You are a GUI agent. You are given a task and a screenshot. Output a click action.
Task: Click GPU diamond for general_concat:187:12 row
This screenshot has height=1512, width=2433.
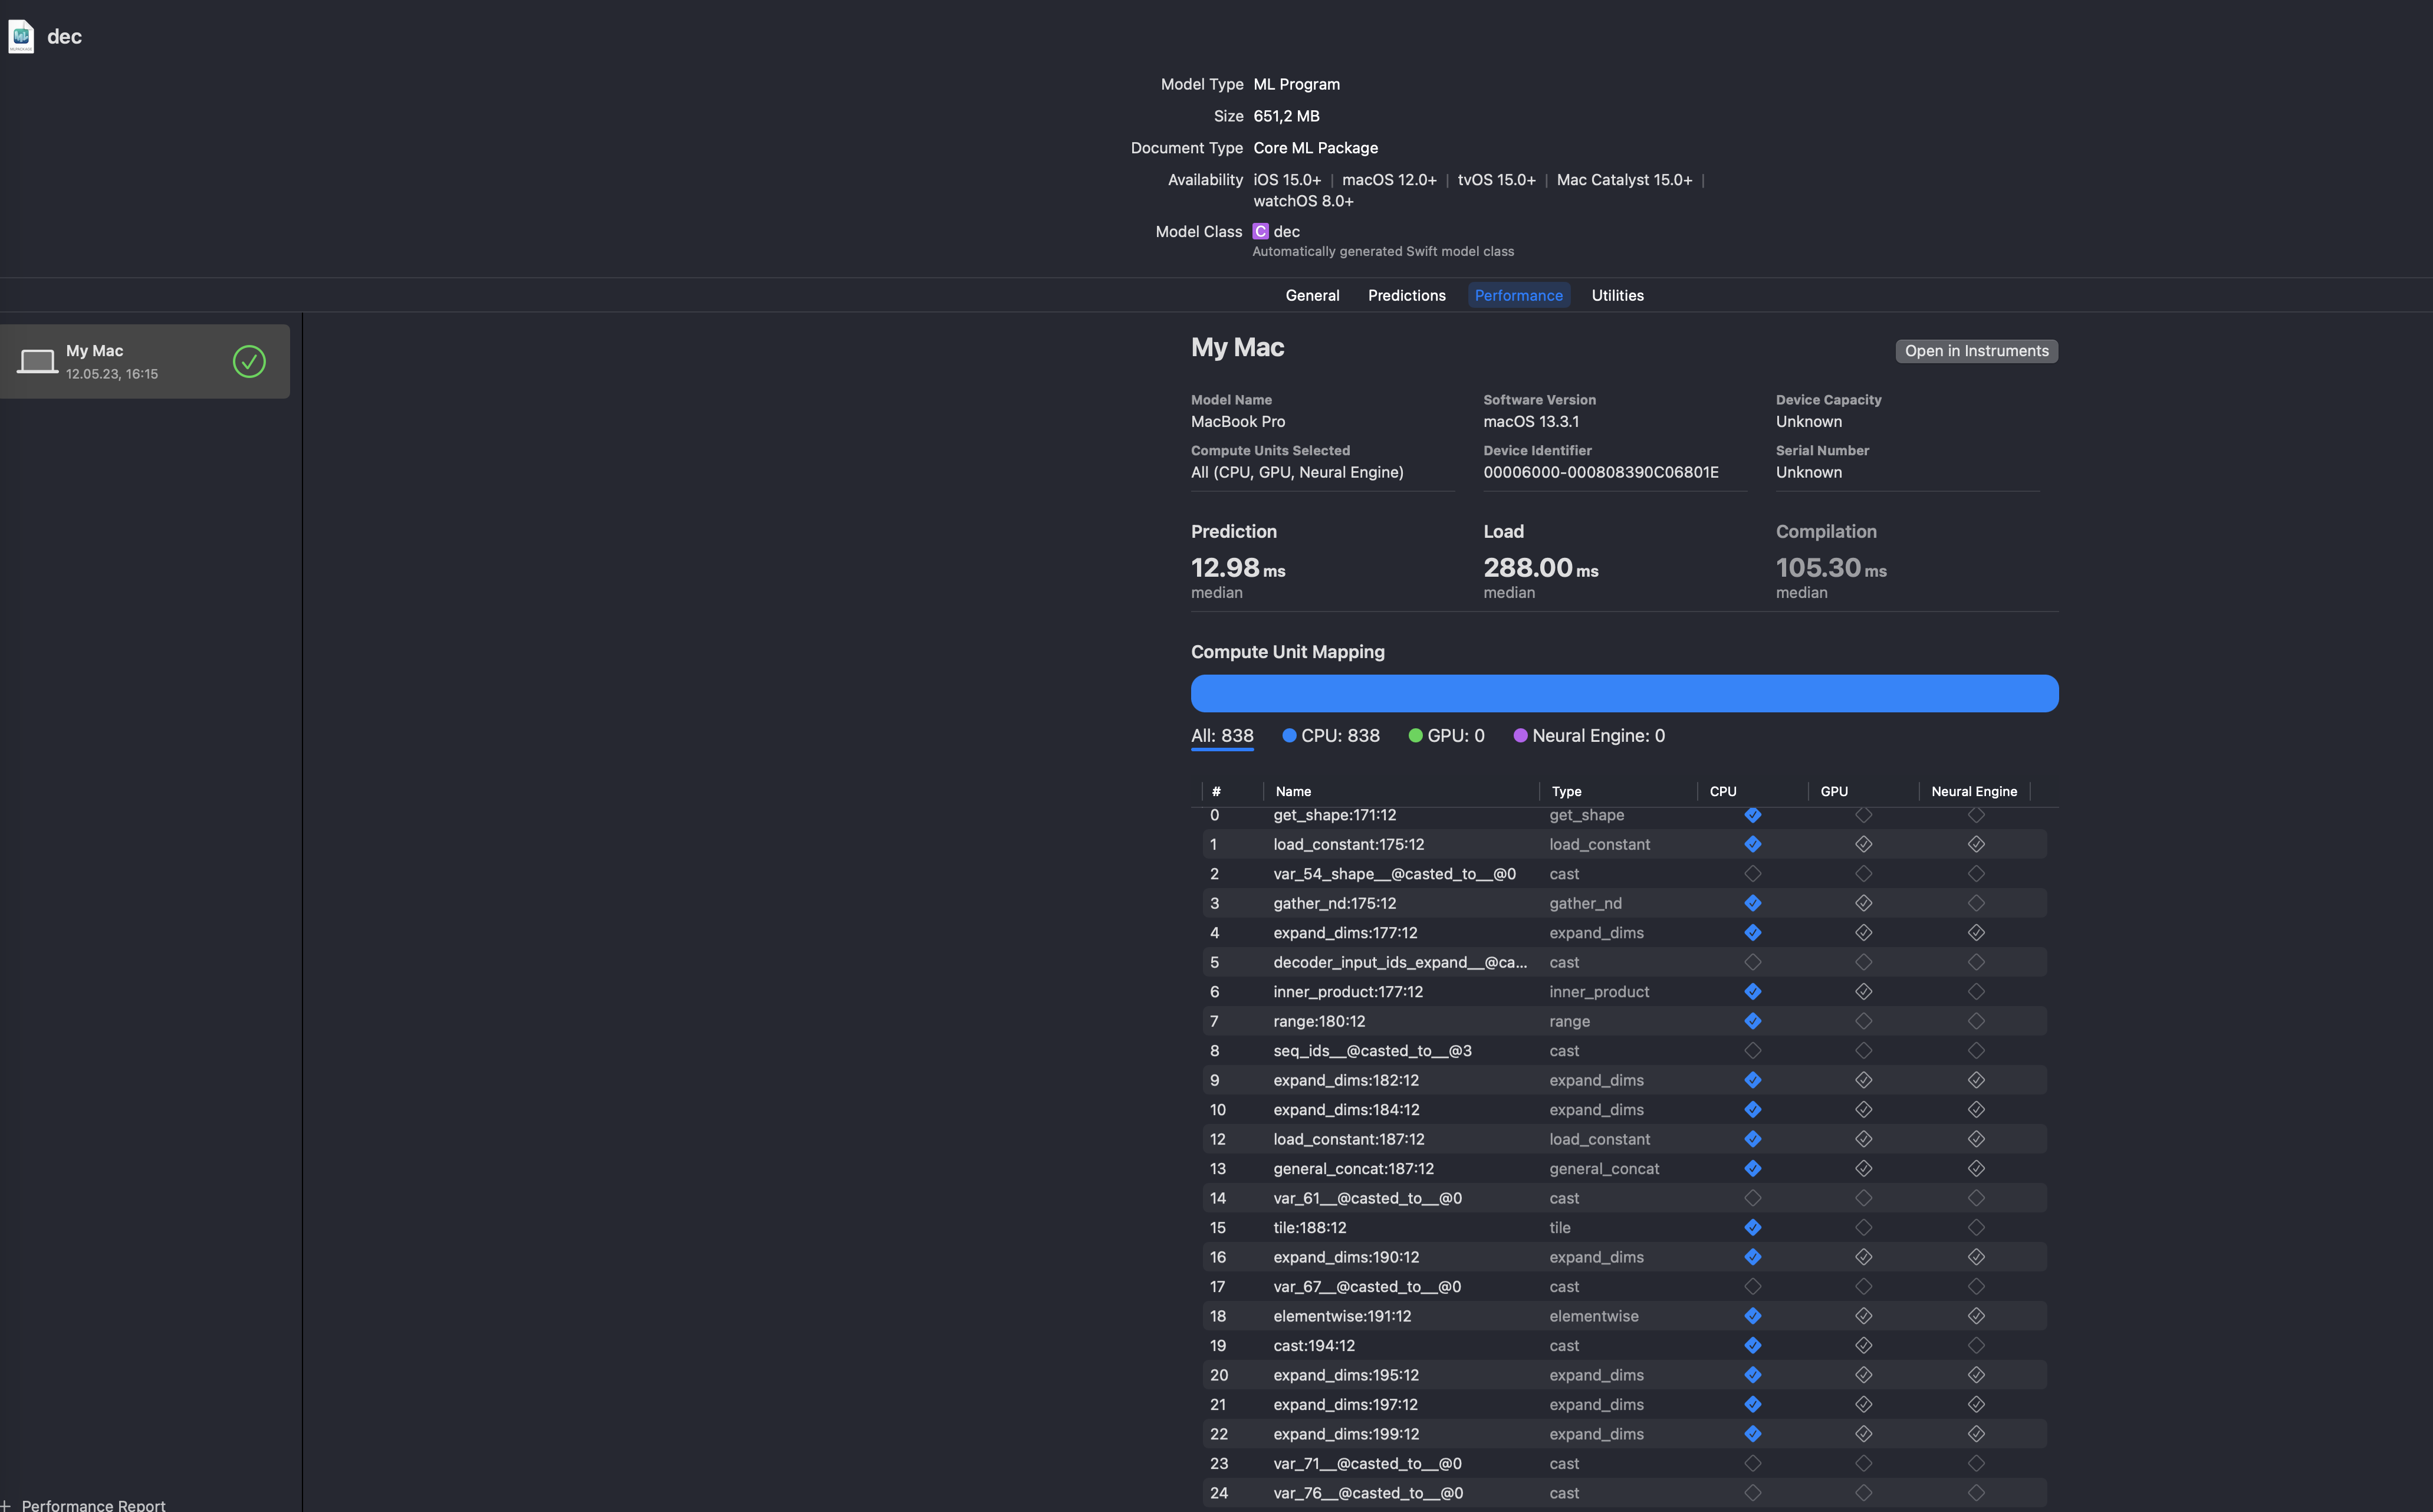pyautogui.click(x=1863, y=1169)
